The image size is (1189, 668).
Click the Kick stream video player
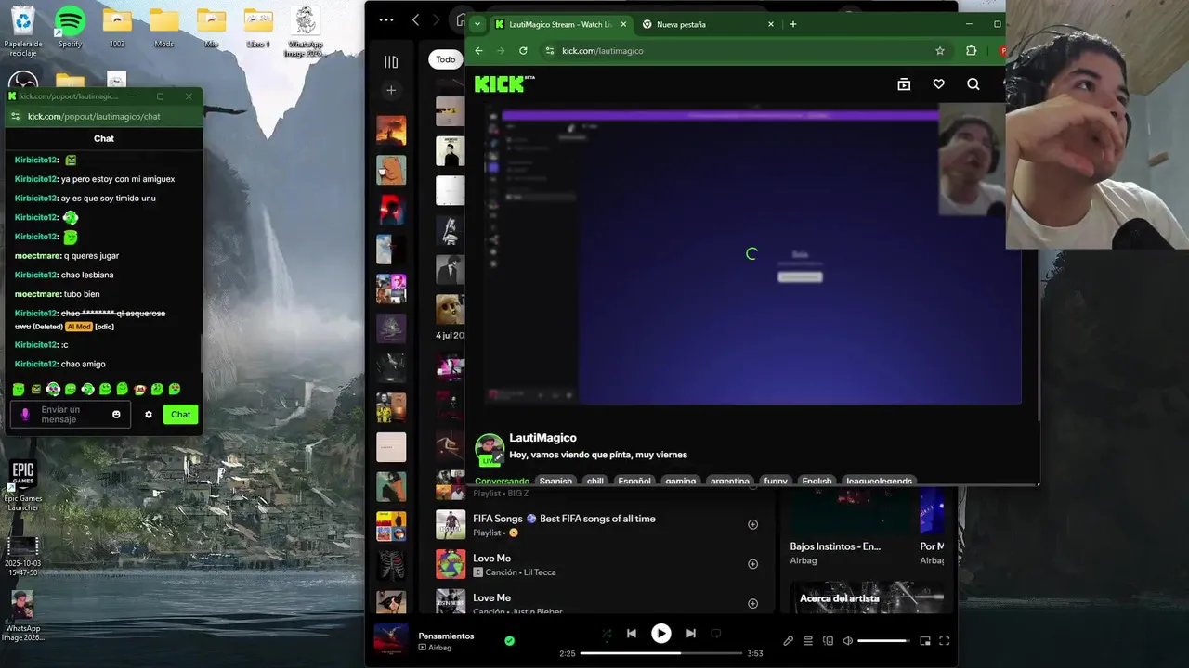pyautogui.click(x=752, y=253)
